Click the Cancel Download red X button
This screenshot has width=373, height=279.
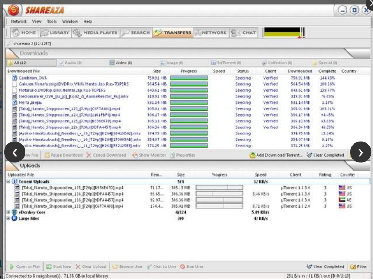pos(106,155)
